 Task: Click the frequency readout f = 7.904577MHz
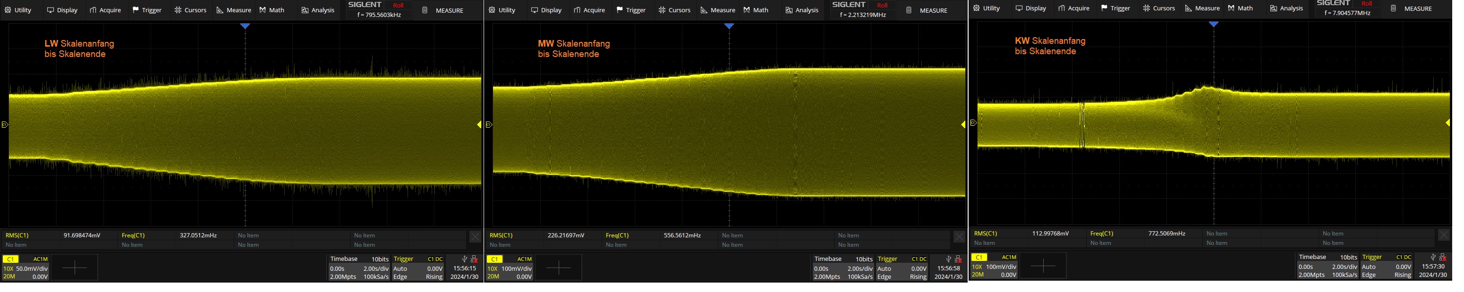click(x=1347, y=12)
